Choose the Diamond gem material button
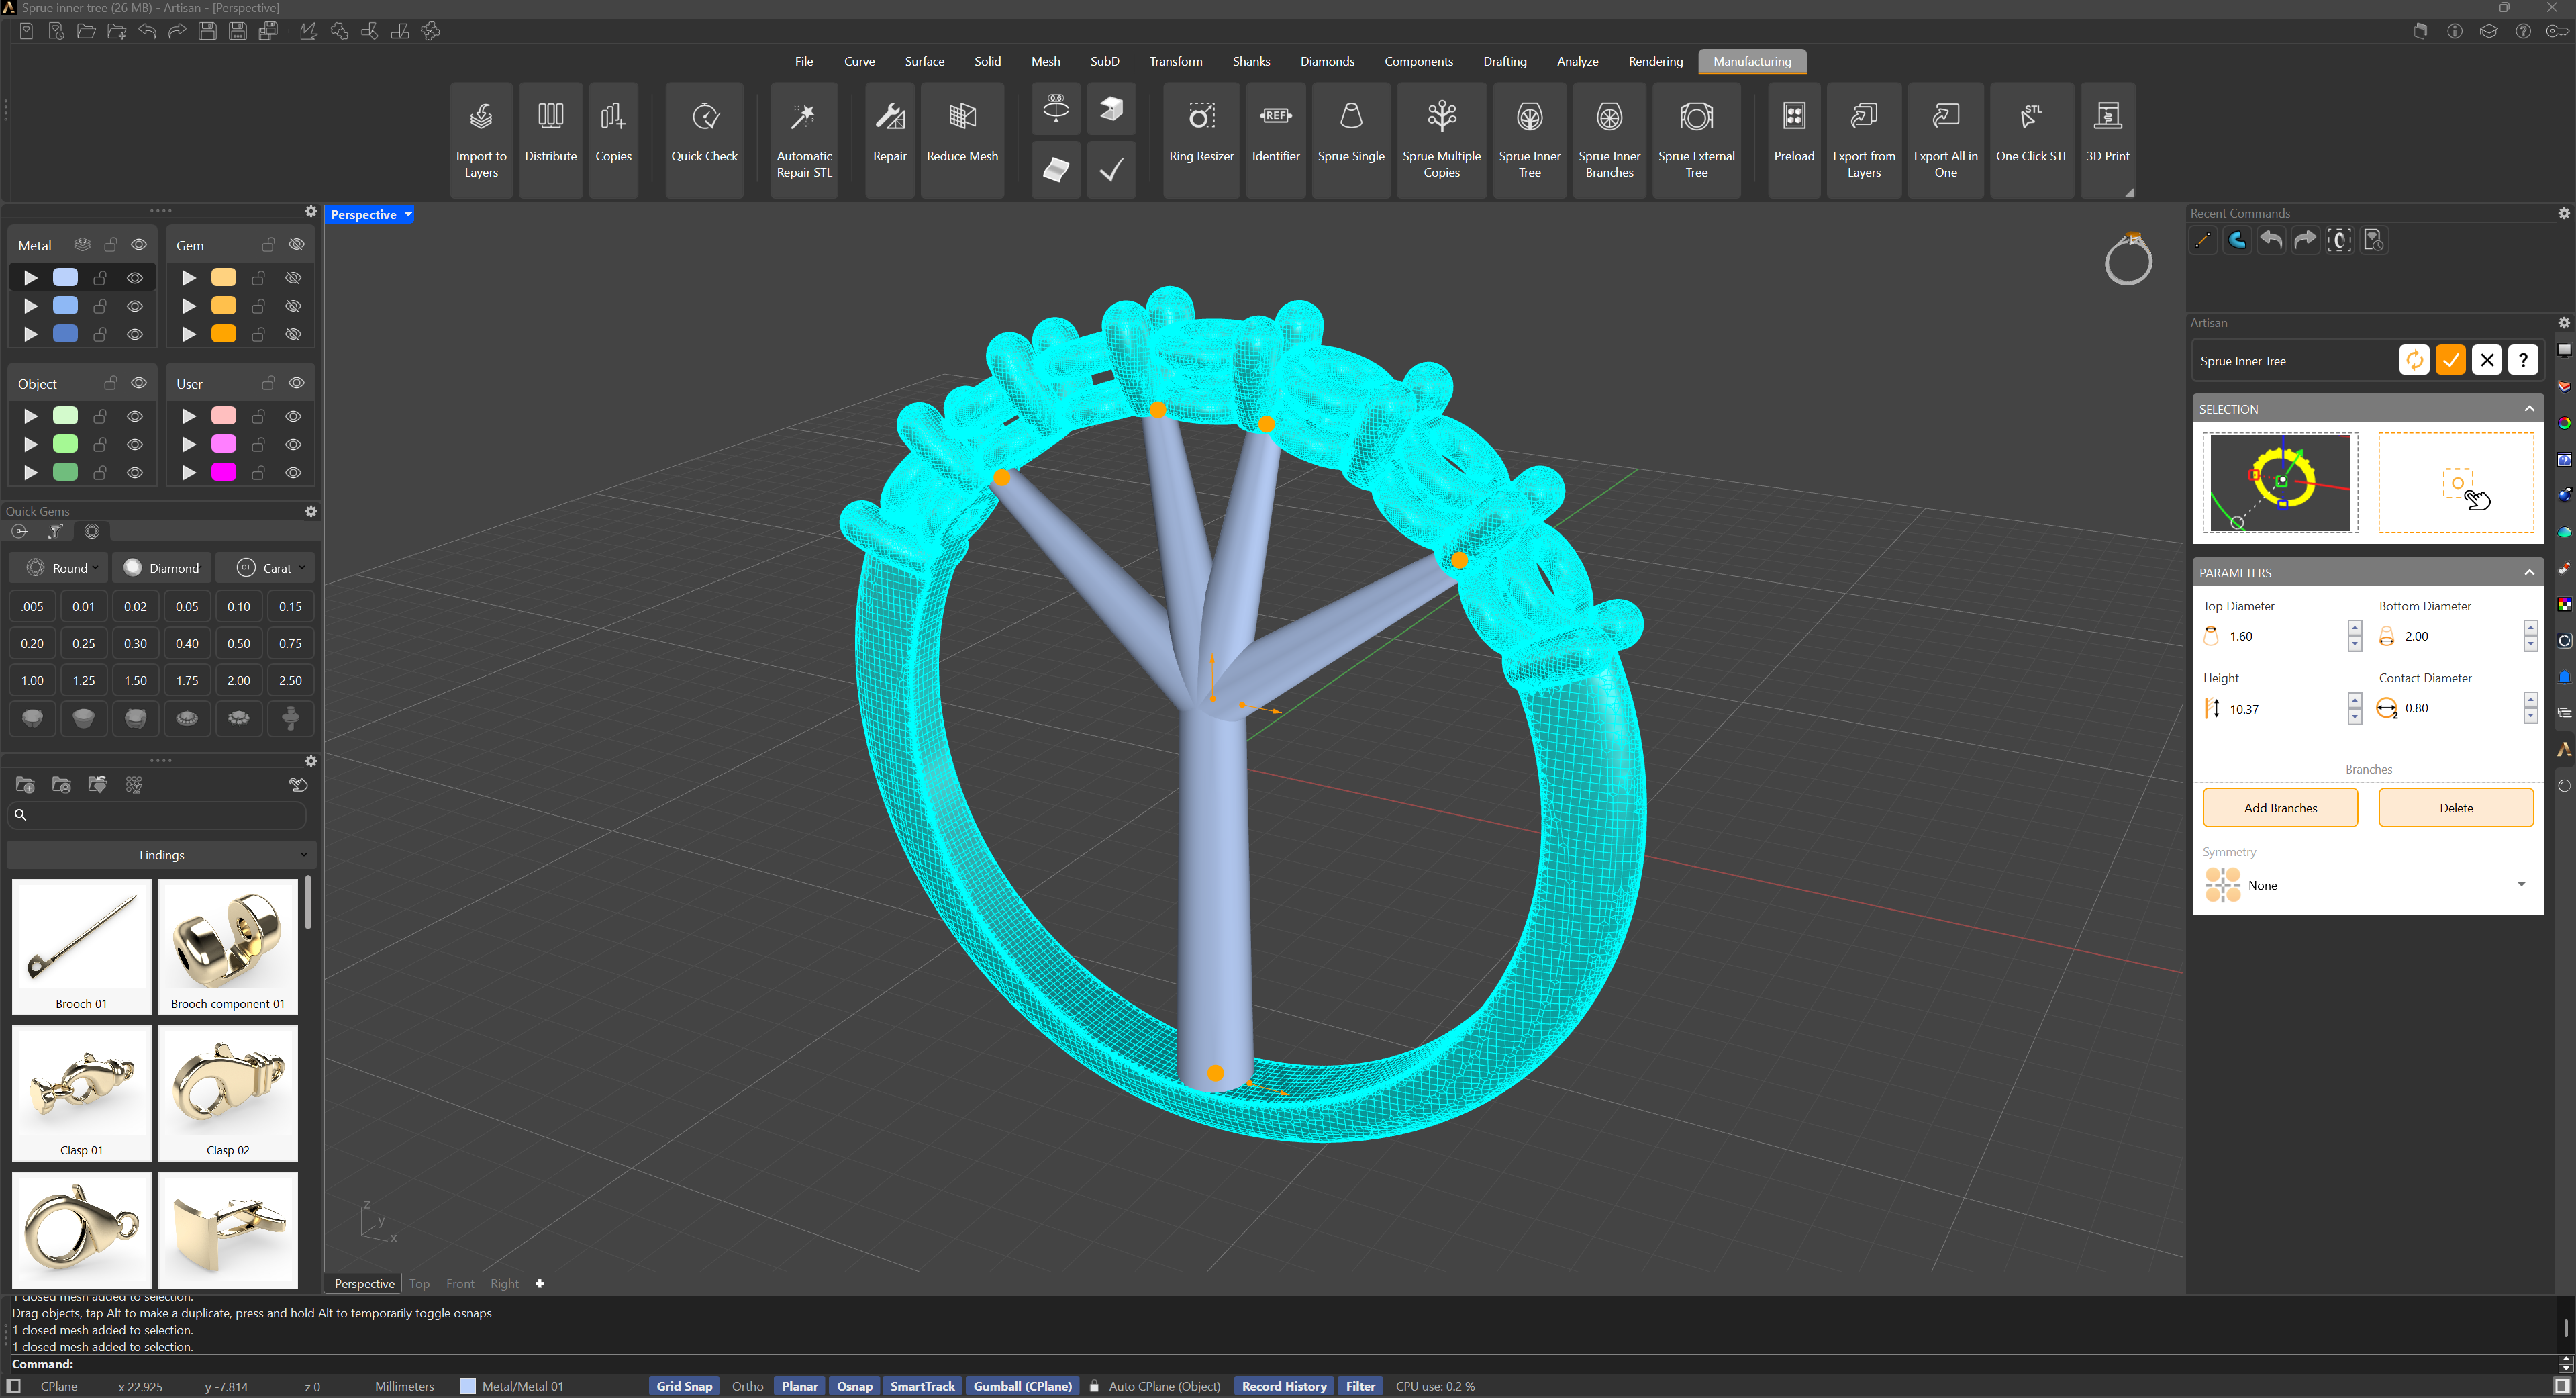 coord(162,569)
